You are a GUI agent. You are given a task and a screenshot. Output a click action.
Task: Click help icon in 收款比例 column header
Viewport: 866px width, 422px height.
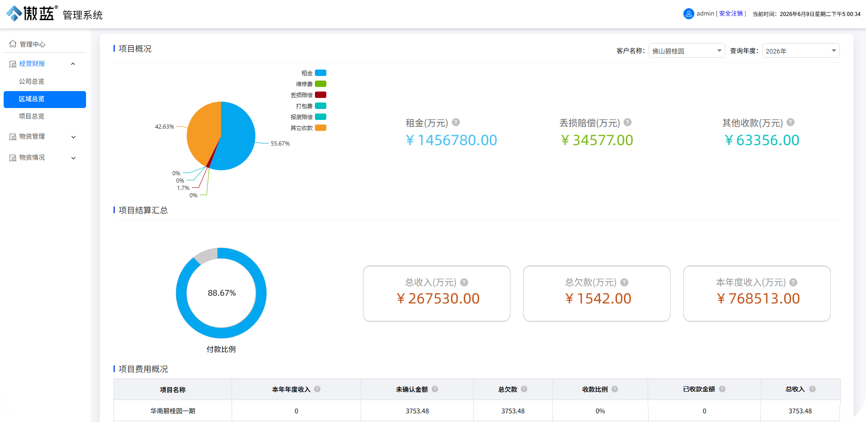(x=615, y=389)
